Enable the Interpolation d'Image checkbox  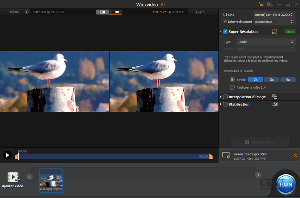coord(225,97)
